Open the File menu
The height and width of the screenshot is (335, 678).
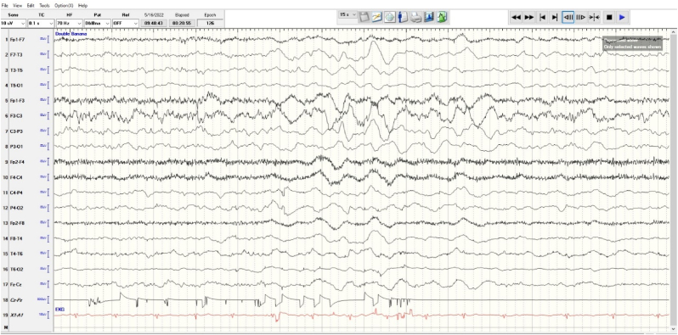click(5, 6)
